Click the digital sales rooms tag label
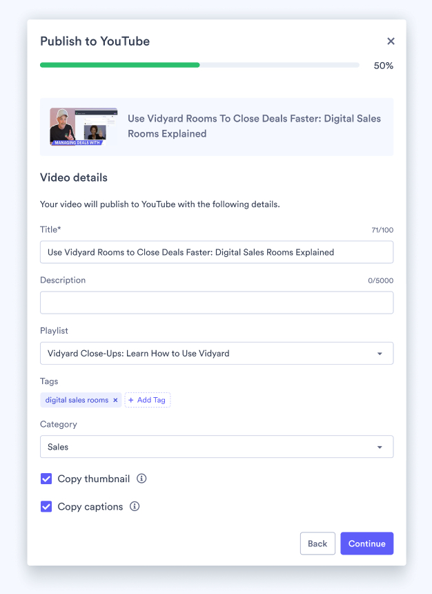The width and height of the screenshot is (432, 594). click(77, 400)
